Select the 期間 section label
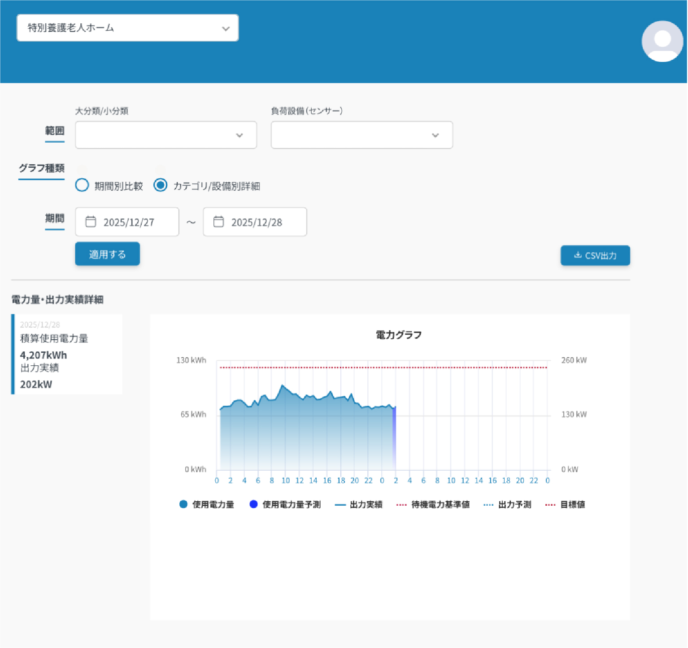 click(55, 219)
